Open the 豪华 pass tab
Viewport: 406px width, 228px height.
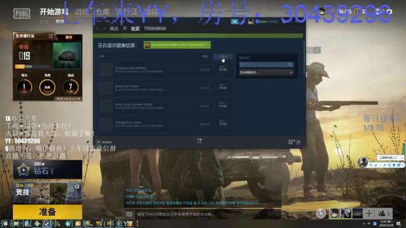tap(69, 37)
